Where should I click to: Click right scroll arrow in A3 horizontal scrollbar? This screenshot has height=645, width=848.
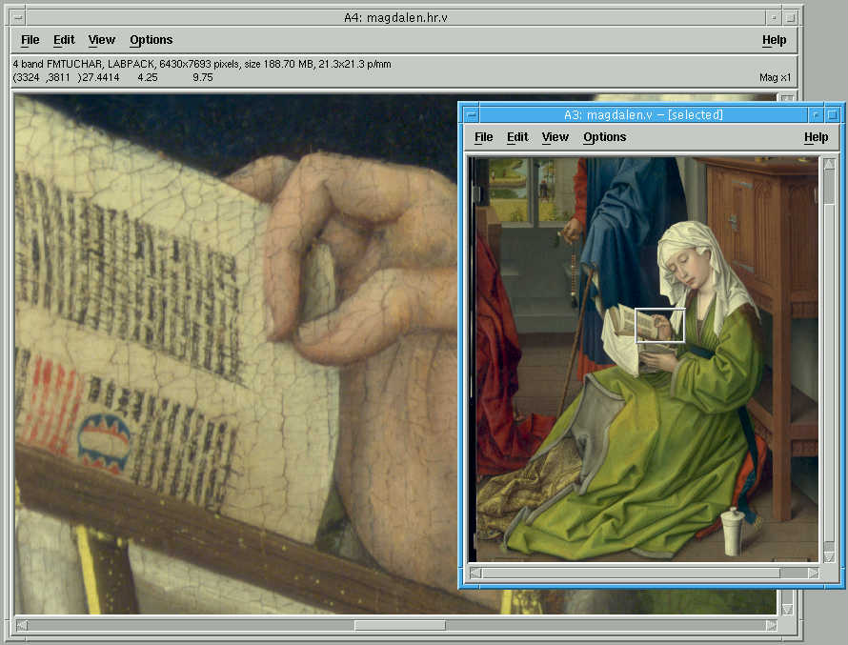pos(814,573)
